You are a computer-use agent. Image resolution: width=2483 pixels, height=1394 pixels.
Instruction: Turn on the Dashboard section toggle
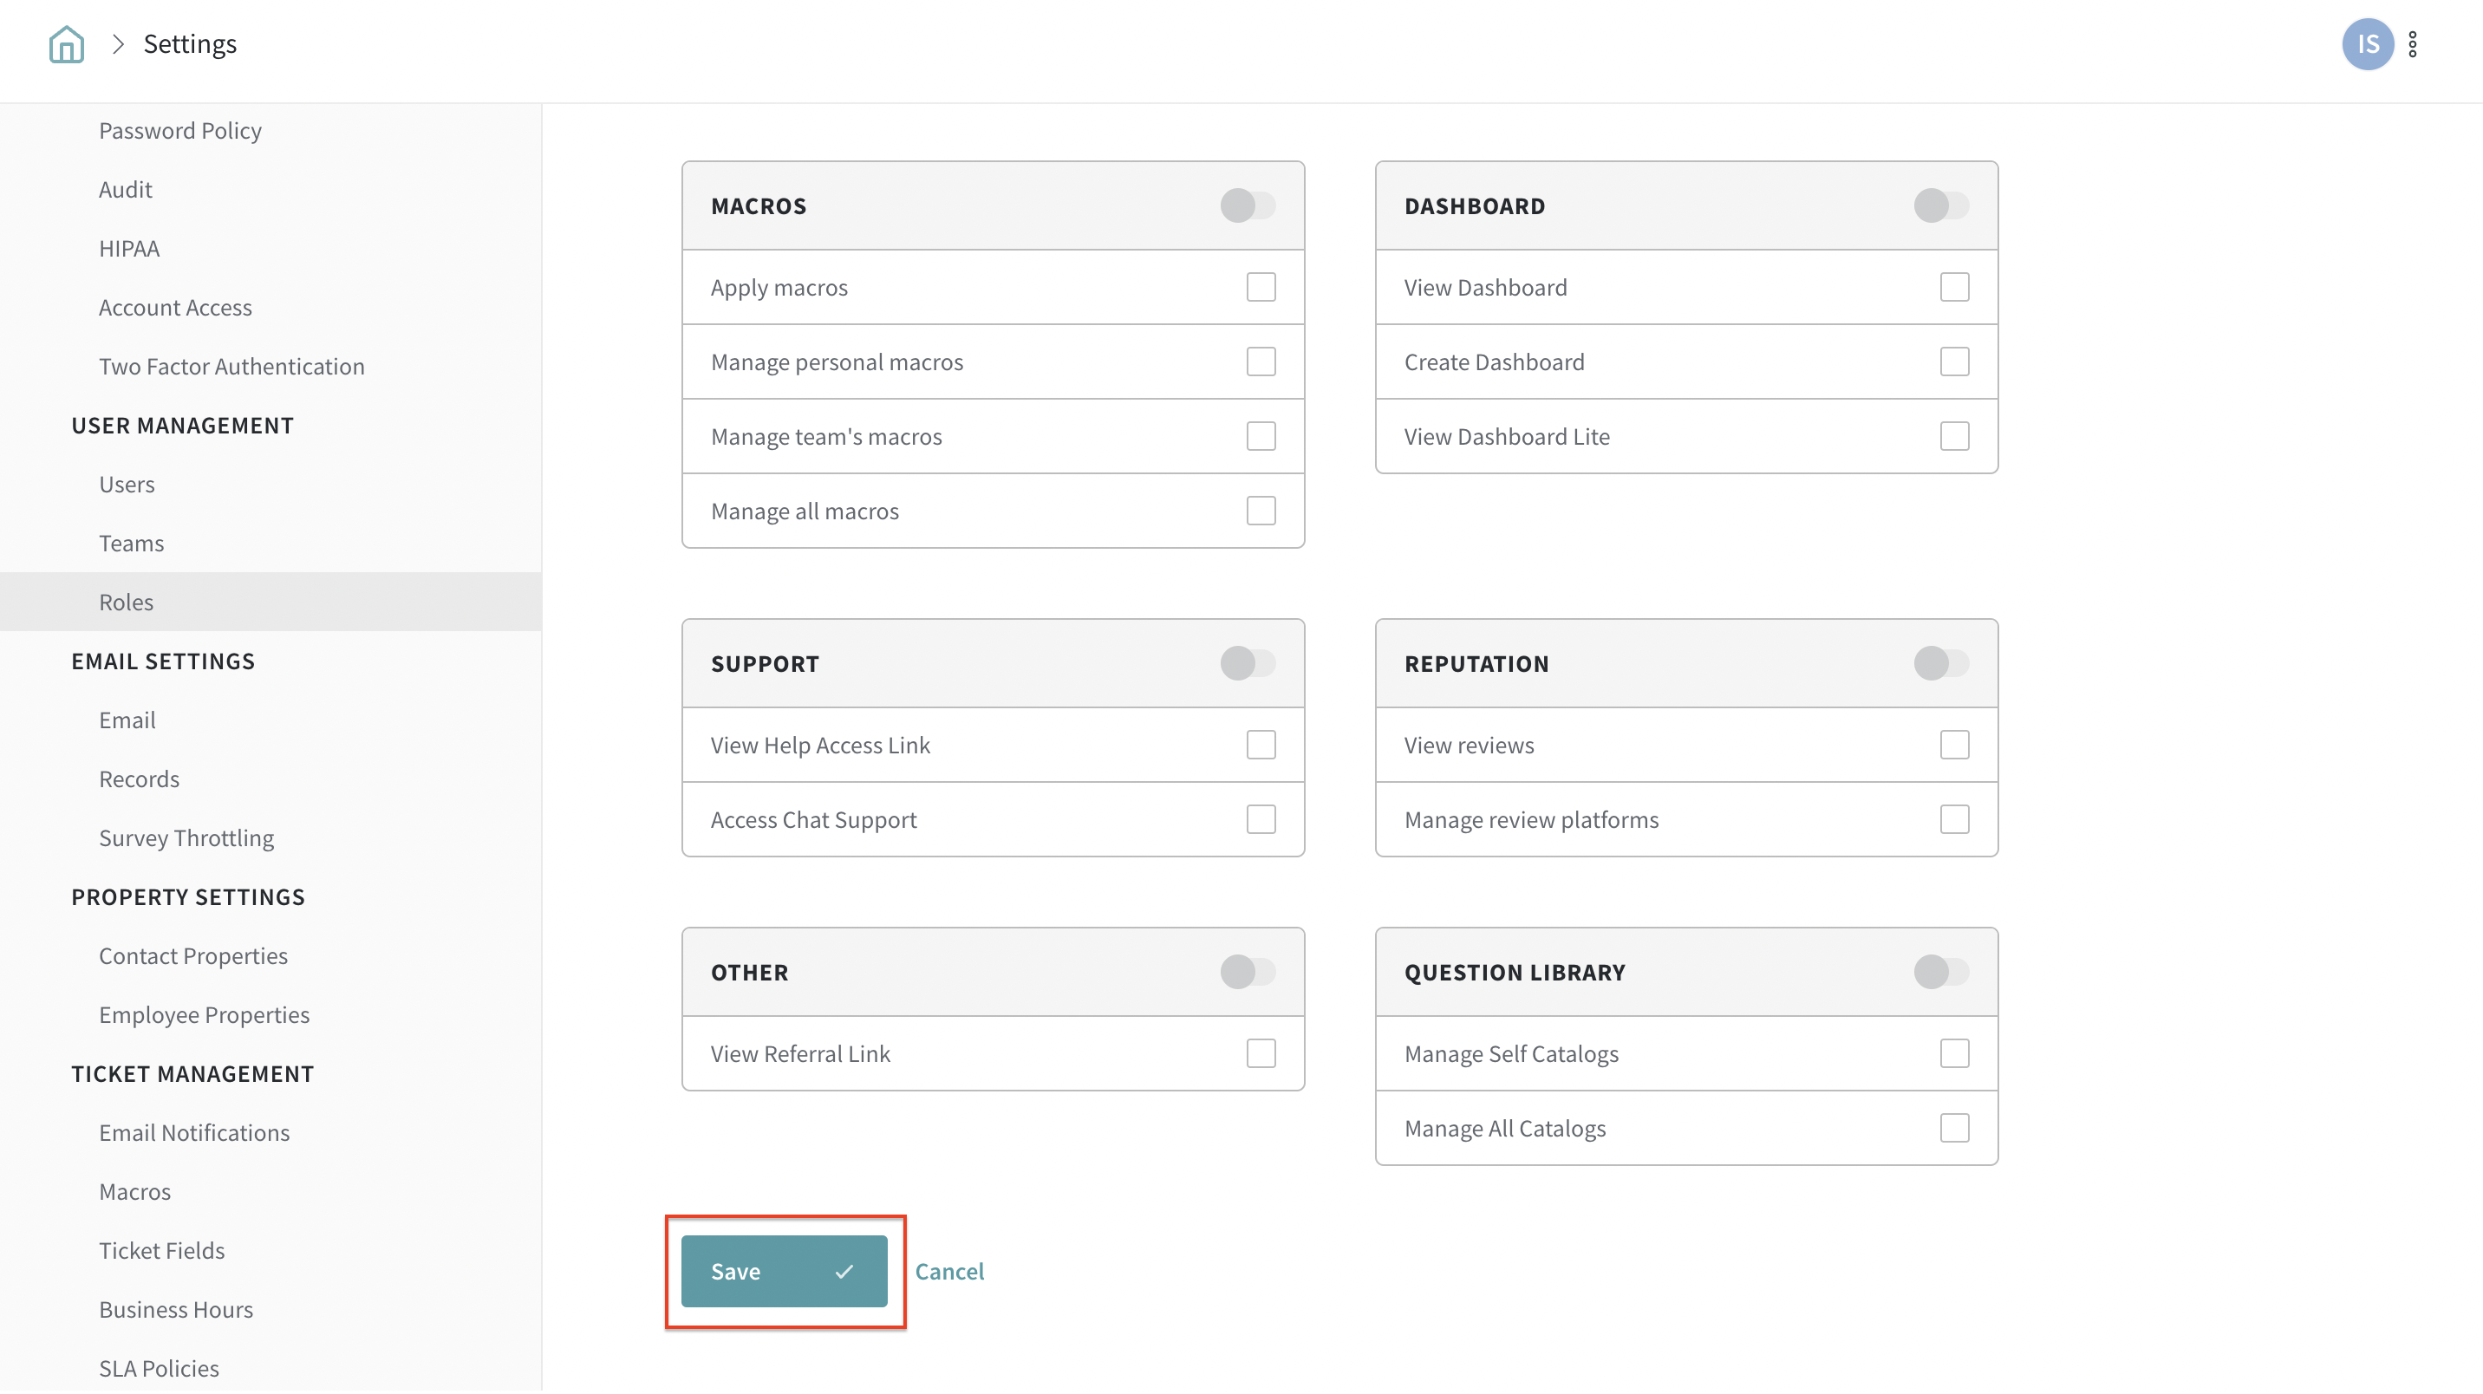click(x=1940, y=205)
